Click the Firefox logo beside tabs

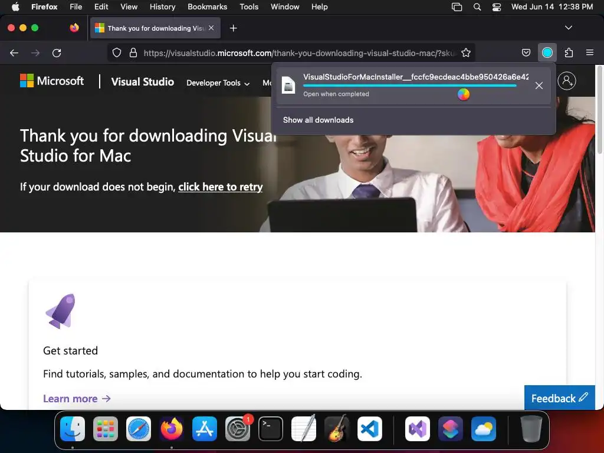[x=74, y=28]
